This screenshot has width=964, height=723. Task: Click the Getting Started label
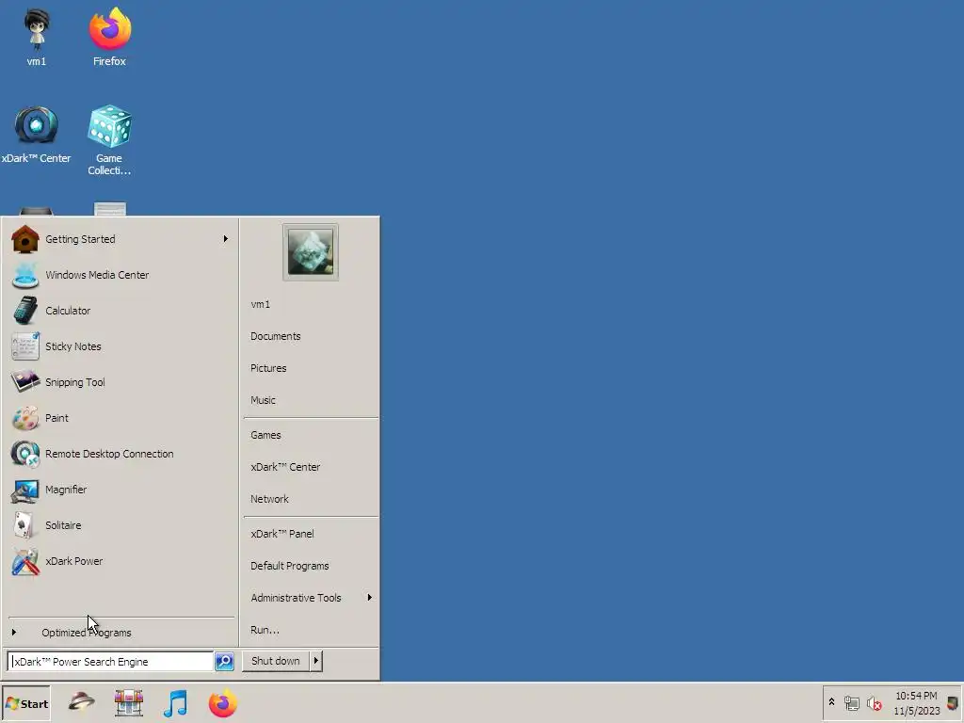coord(80,239)
